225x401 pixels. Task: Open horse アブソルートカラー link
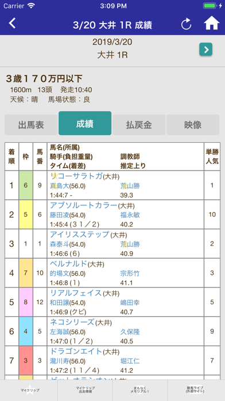pos(84,205)
